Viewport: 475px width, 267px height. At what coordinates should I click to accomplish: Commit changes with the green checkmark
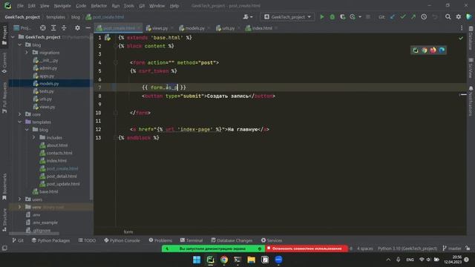[403, 17]
